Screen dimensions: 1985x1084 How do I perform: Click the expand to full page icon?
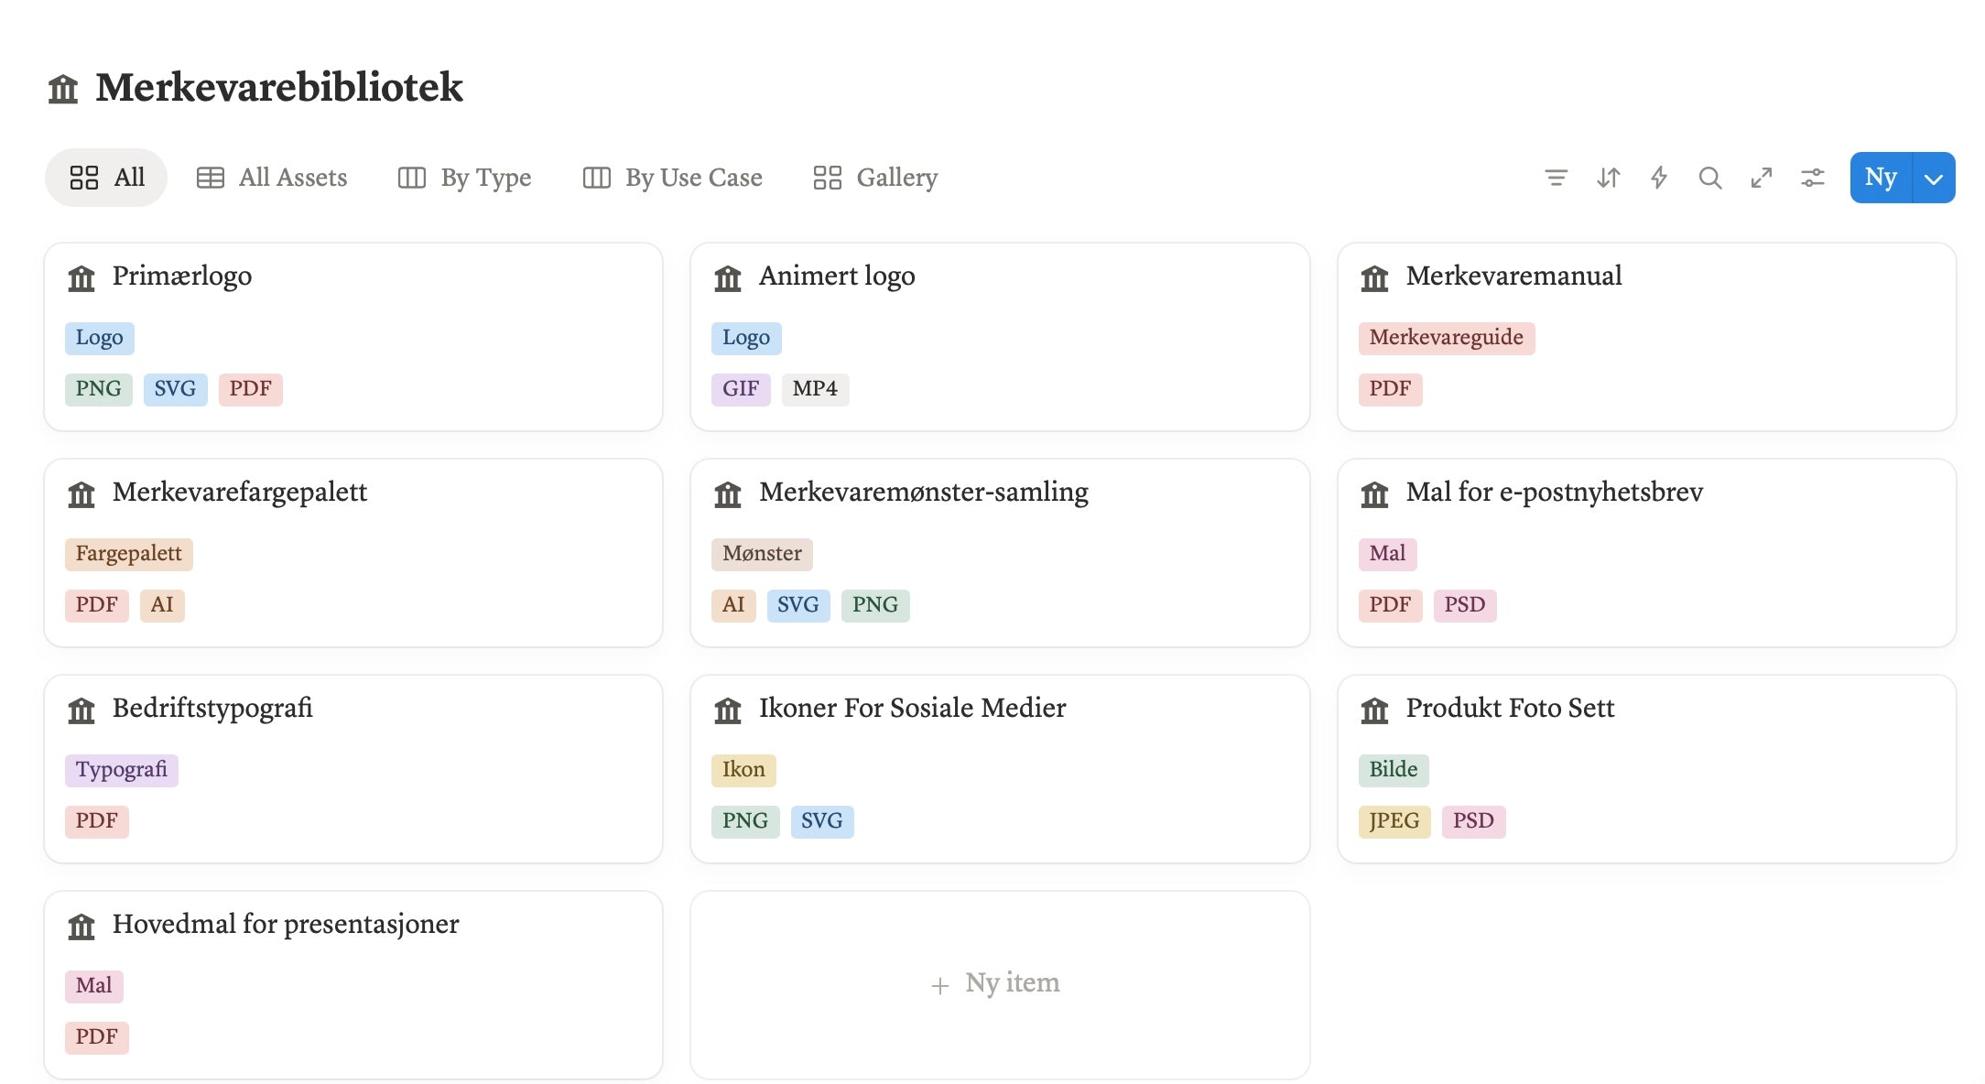pos(1761,178)
